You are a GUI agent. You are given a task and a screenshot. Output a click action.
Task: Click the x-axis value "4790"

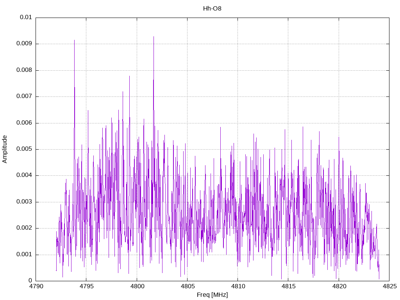[x=36, y=286]
